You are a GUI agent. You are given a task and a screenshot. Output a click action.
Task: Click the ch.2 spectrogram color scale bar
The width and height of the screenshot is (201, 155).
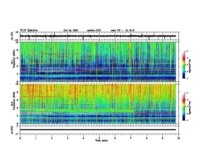pyautogui.click(x=183, y=107)
